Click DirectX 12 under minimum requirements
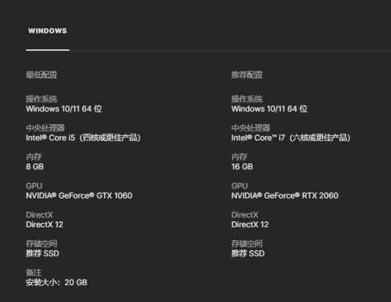Image resolution: width=391 pixels, height=302 pixels. pyautogui.click(x=45, y=224)
